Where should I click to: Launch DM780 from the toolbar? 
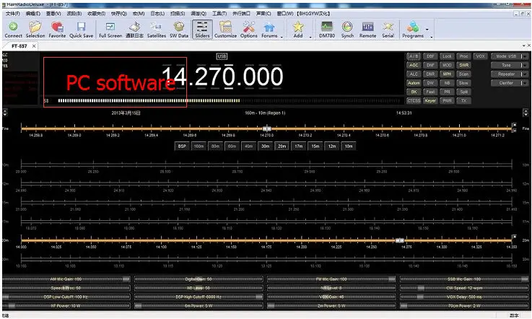[x=327, y=30]
